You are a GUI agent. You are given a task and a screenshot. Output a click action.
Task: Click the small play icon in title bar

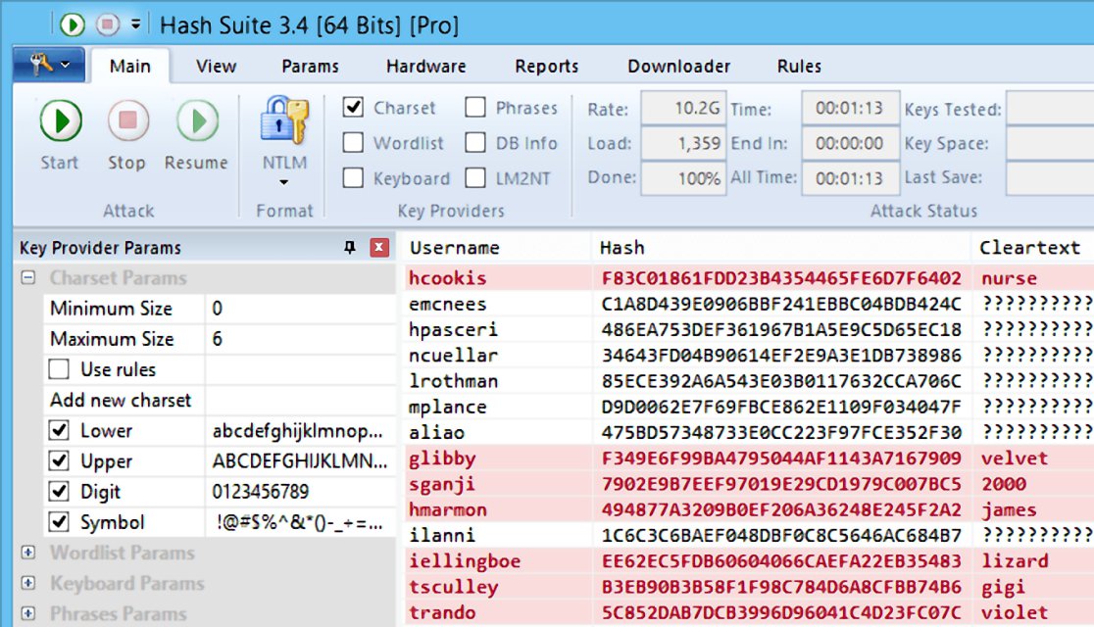pos(73,24)
